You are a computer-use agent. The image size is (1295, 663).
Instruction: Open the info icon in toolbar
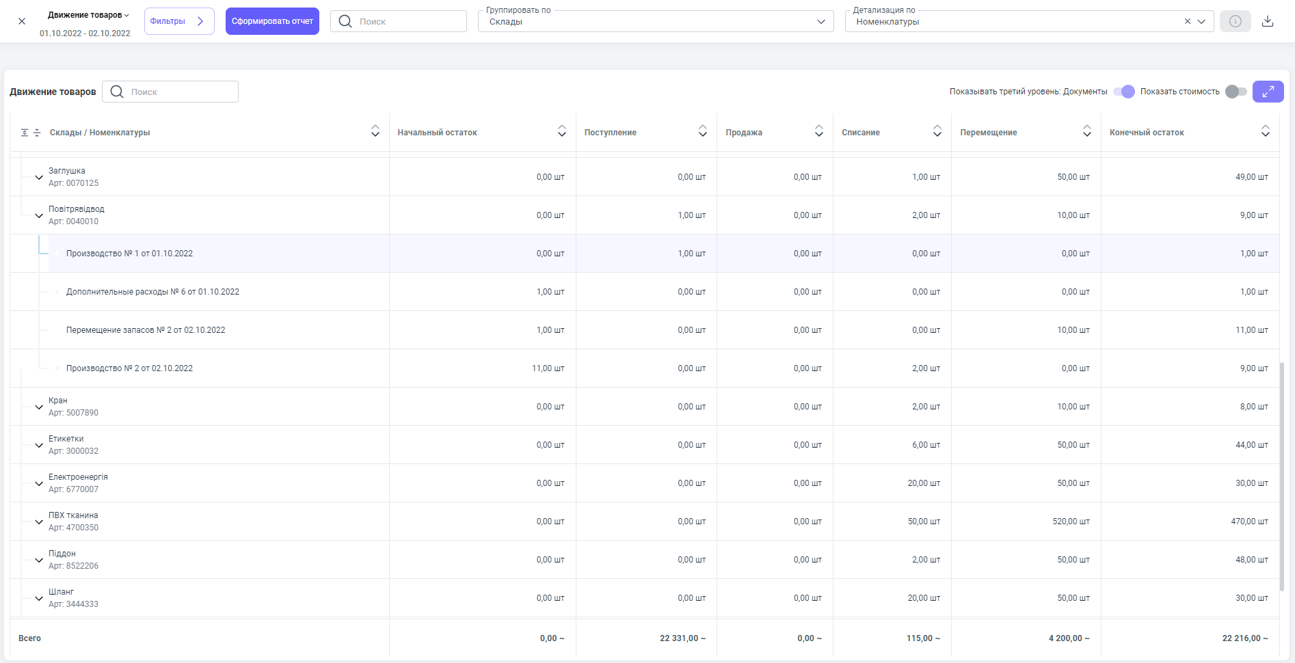click(1236, 21)
